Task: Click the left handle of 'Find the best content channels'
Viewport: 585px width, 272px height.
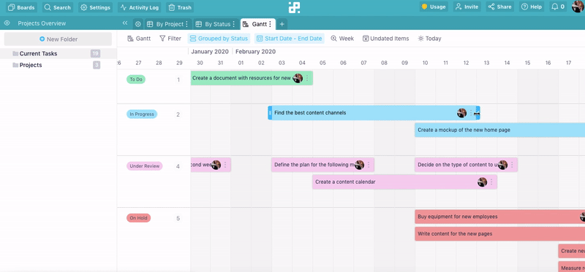Action: click(x=270, y=113)
